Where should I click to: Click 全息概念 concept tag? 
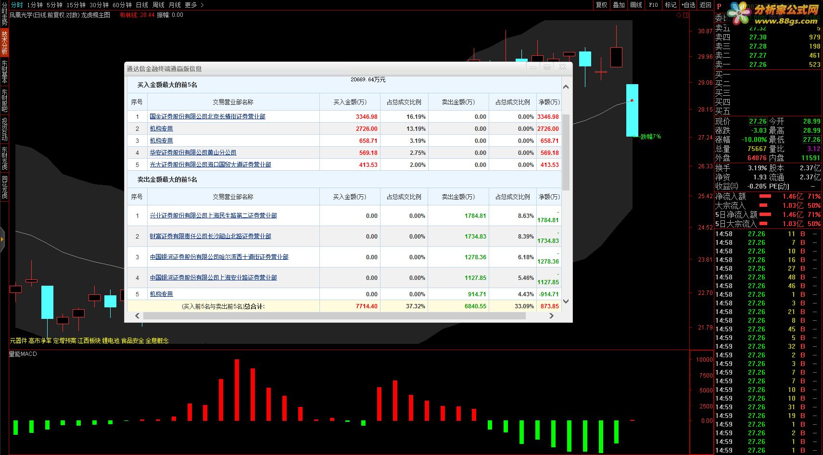click(157, 341)
